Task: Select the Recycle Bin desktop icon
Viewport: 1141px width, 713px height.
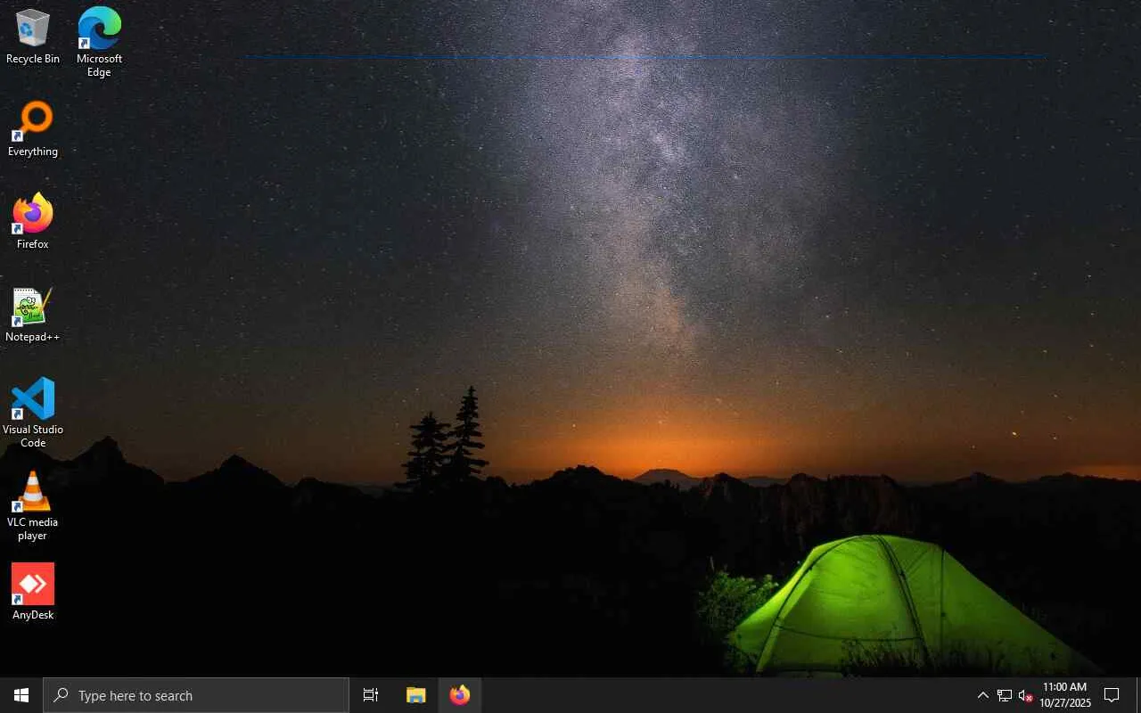Action: point(33,36)
